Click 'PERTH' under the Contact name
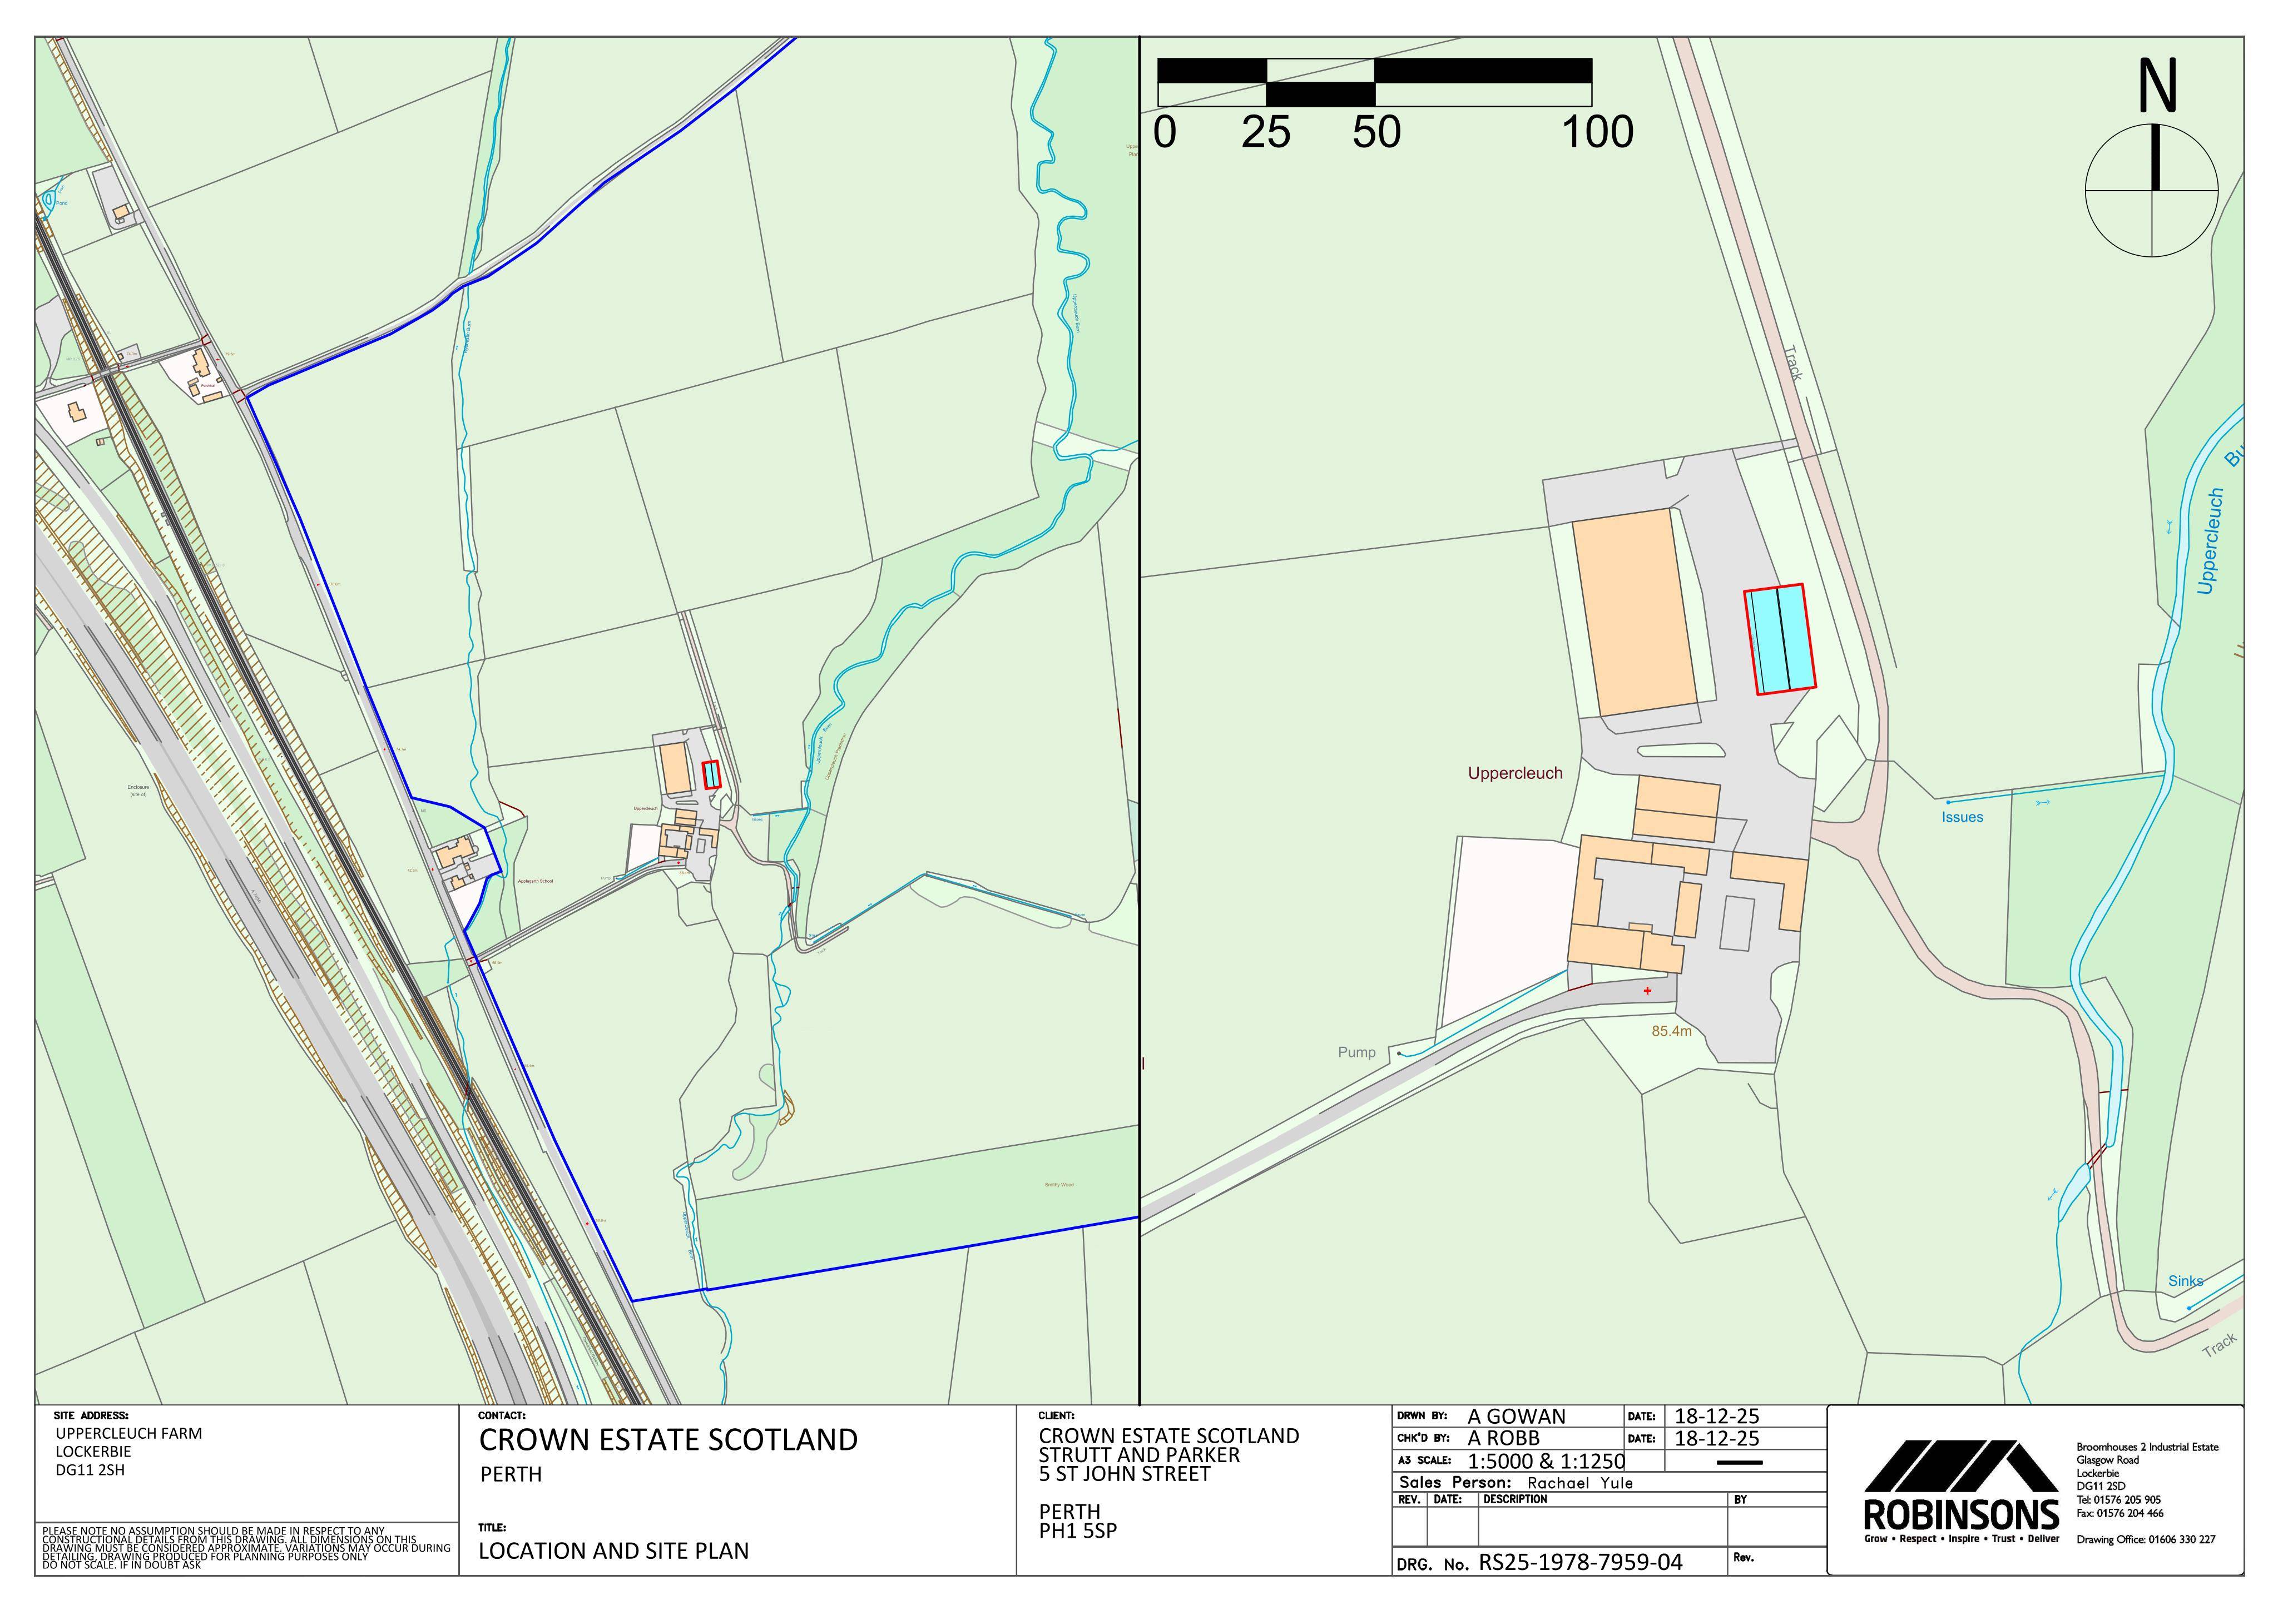This screenshot has width=2278, height=1610. 511,1474
